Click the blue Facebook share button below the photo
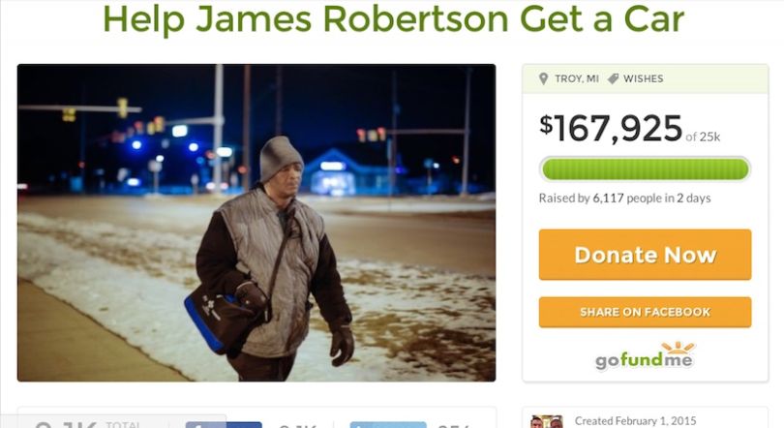The height and width of the screenshot is (428, 784). (x=224, y=425)
